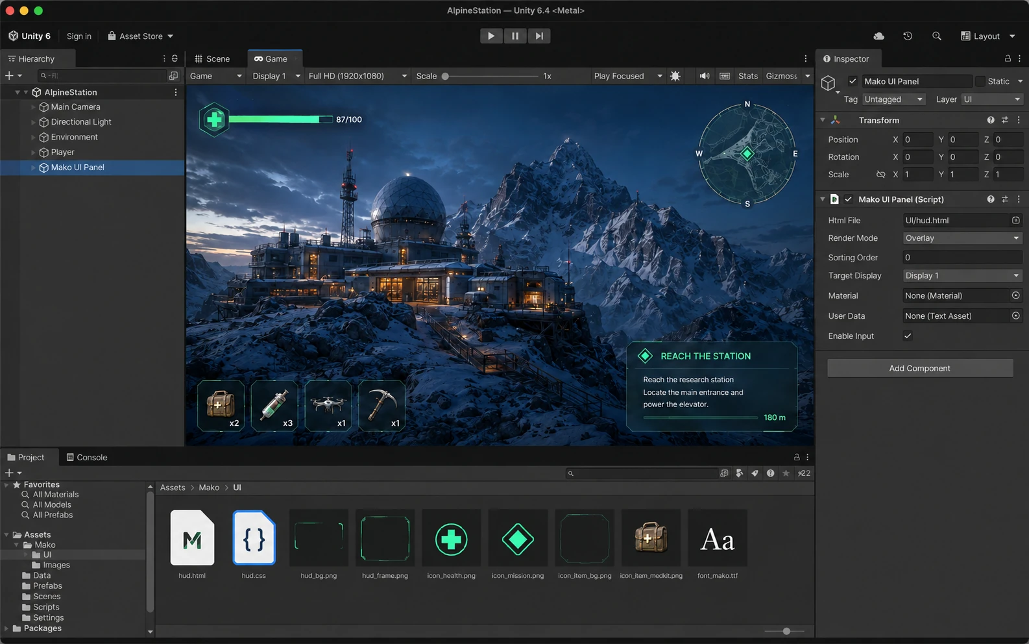
Task: Select Directional Light in the Hierarchy
Action: [x=81, y=122]
